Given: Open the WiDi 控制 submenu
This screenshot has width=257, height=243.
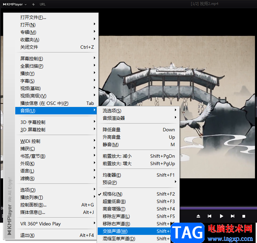Looking at the screenshot, I should coord(57,141).
